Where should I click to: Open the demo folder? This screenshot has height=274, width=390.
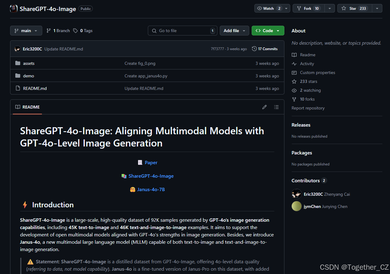click(x=28, y=76)
